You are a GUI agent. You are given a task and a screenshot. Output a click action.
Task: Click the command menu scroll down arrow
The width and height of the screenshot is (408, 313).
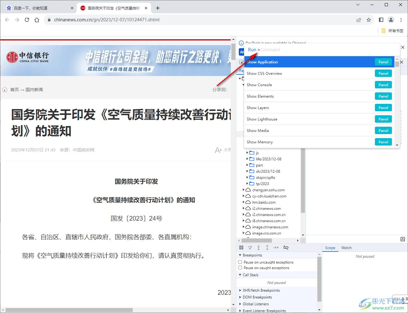397,145
